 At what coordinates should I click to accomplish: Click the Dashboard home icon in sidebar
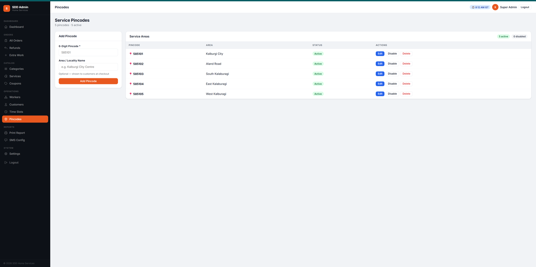coord(6,27)
